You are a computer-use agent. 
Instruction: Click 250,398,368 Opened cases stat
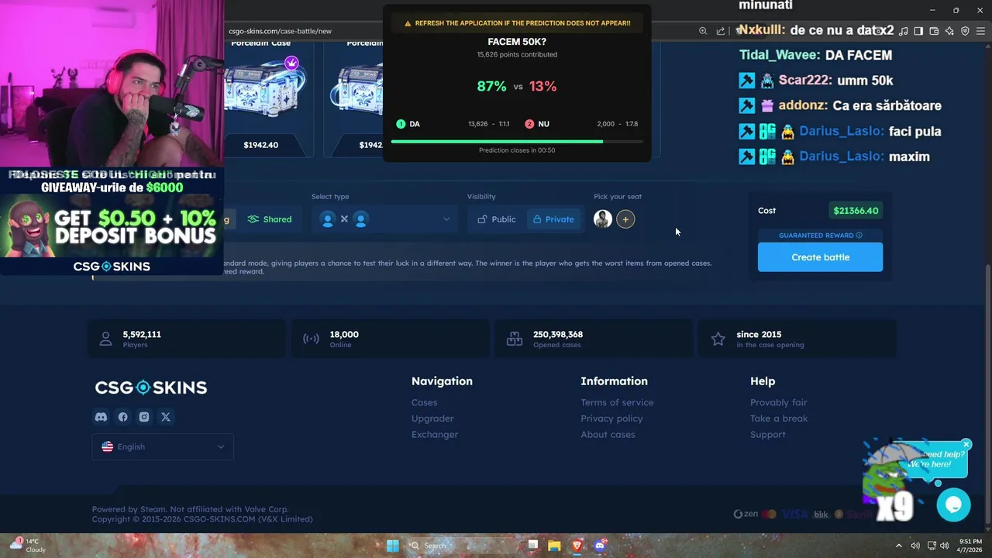pyautogui.click(x=594, y=339)
